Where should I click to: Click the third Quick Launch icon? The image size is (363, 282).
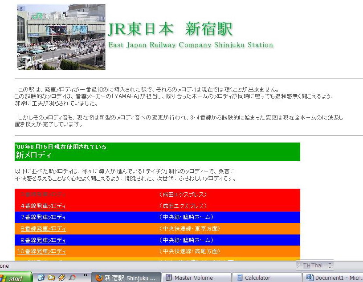click(62, 278)
